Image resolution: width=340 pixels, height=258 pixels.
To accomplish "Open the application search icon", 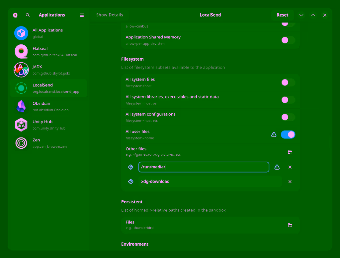I will 28,15.
